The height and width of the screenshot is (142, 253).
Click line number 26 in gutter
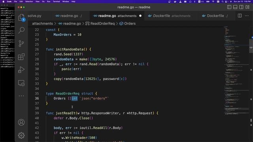37,49
